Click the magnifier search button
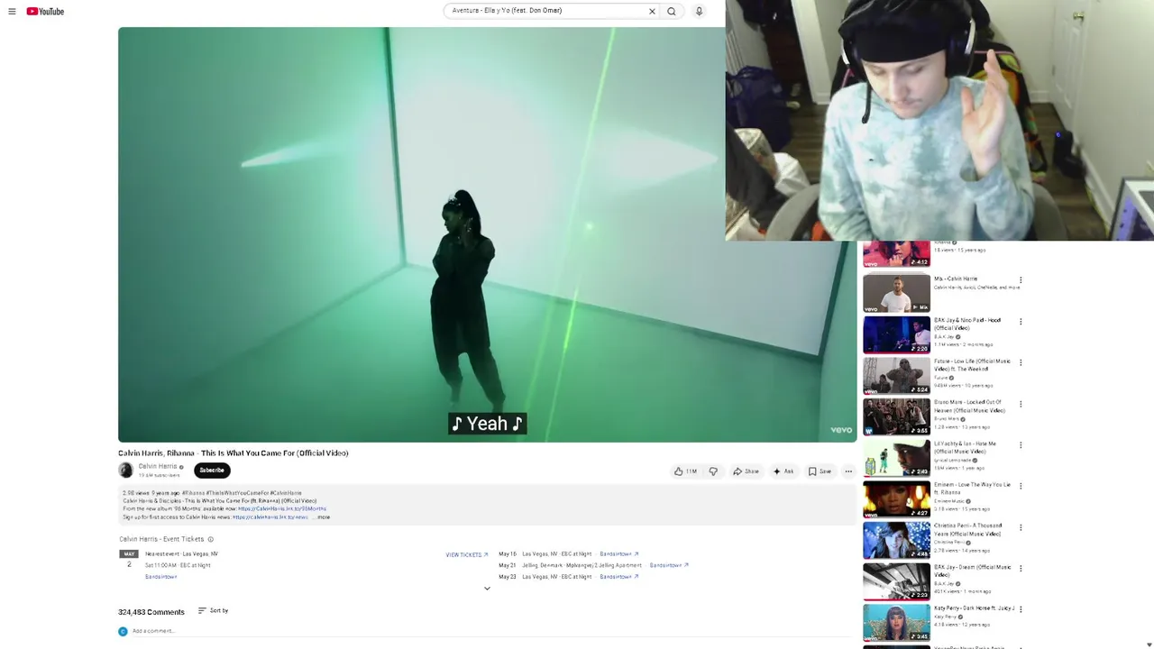This screenshot has width=1154, height=649. (x=672, y=11)
